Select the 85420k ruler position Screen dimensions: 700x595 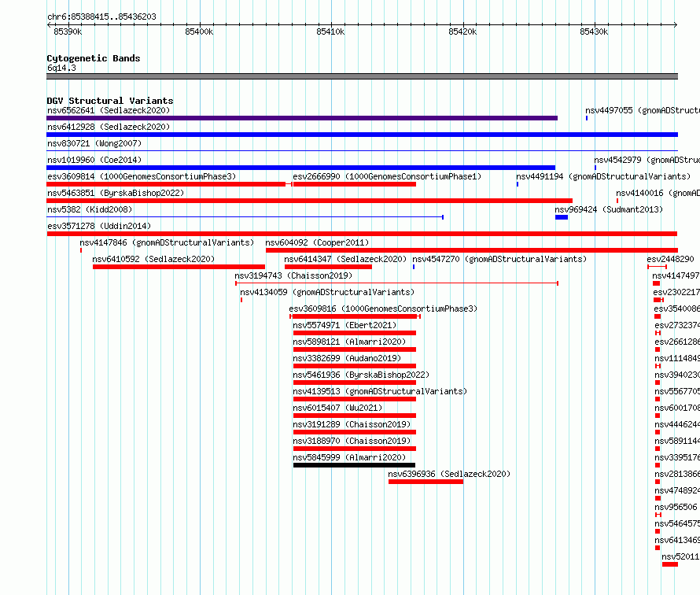point(462,31)
